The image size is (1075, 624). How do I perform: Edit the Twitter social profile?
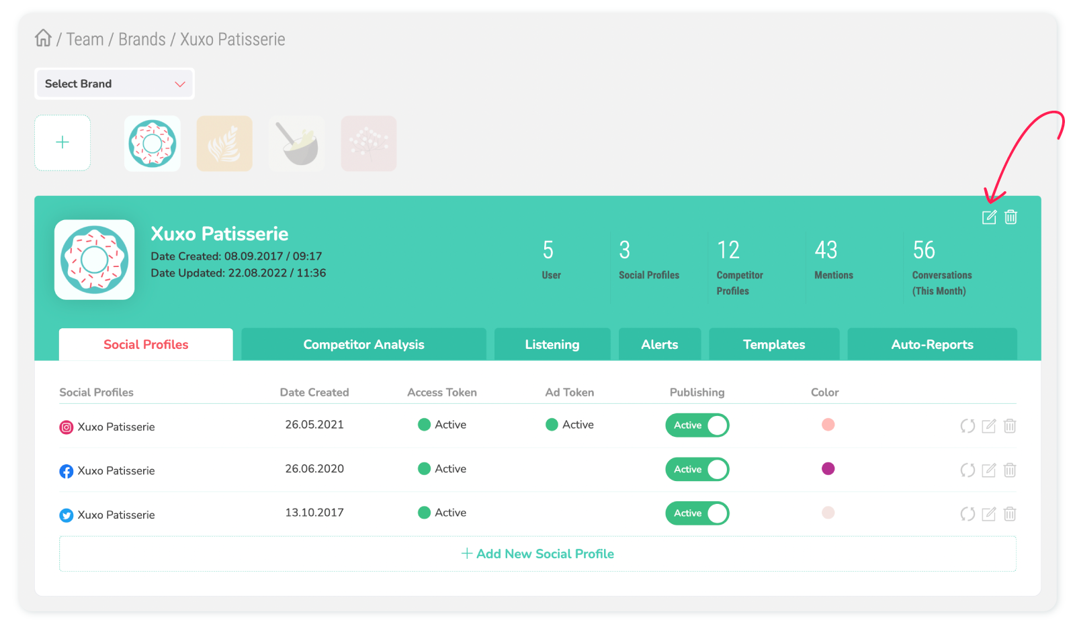pos(989,514)
